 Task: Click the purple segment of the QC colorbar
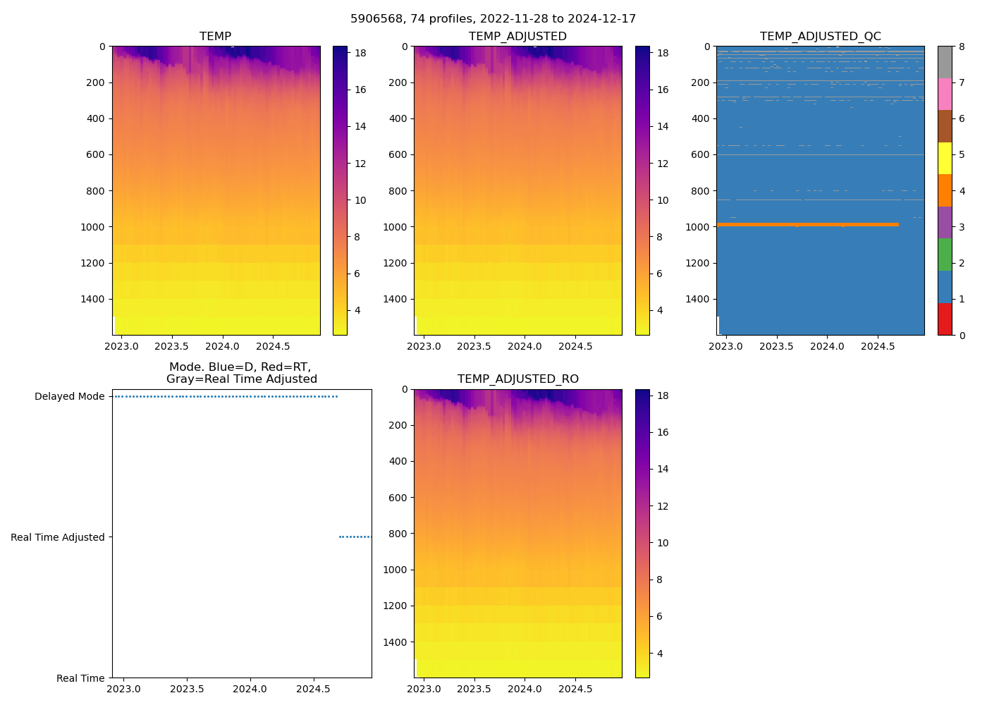click(x=945, y=222)
